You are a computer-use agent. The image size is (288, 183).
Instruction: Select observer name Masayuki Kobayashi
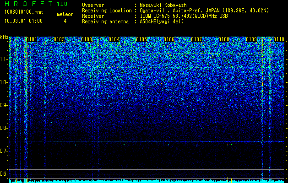tap(164, 5)
